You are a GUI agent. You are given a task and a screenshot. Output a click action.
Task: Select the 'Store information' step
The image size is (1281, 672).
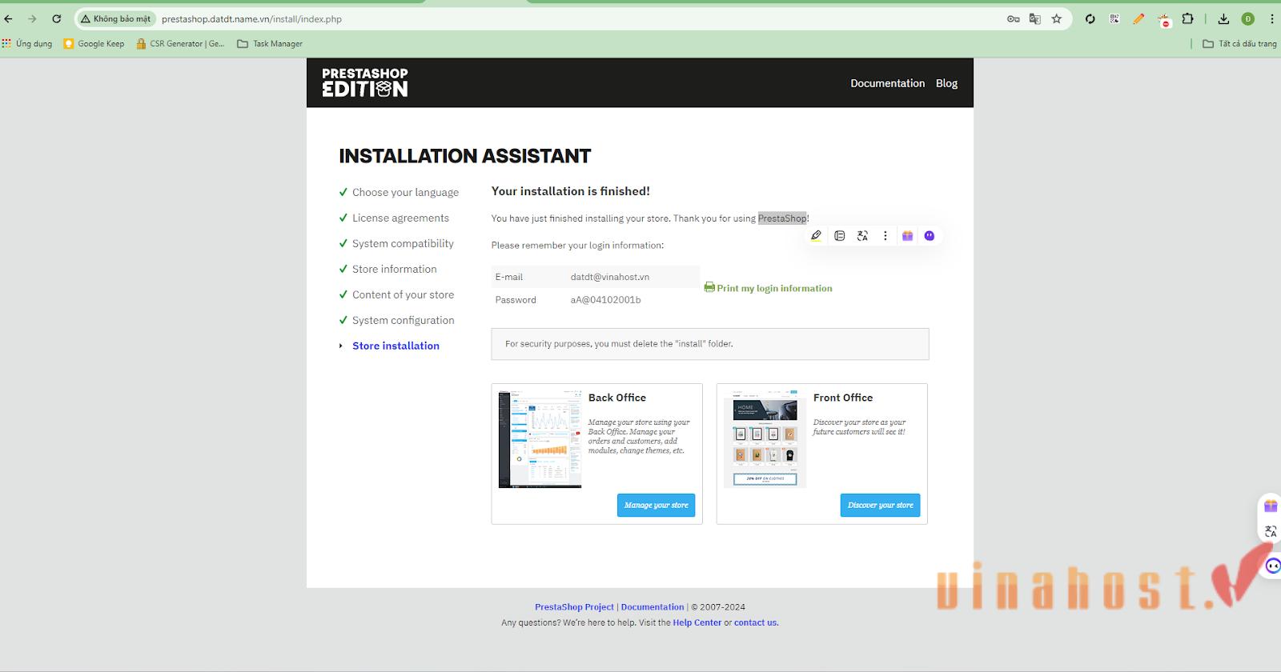pos(395,269)
